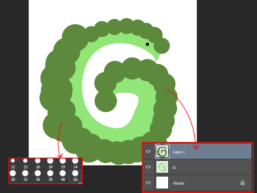Screen dimensions: 257x193
Task: Choose the size 24 brush preset
Action: click(75, 164)
